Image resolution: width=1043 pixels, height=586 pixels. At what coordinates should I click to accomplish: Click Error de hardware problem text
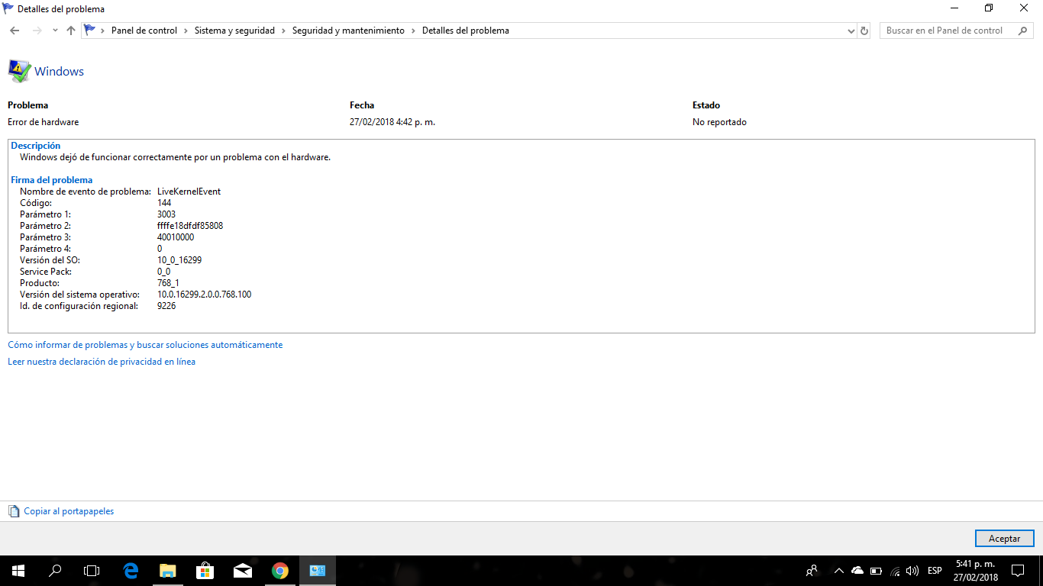pyautogui.click(x=43, y=122)
